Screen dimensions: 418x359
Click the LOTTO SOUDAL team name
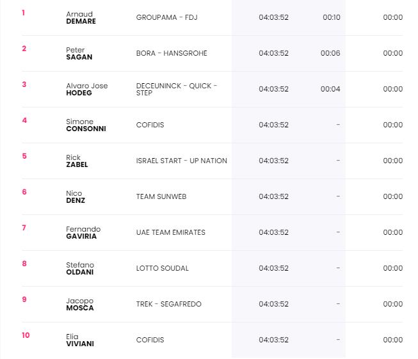163,268
